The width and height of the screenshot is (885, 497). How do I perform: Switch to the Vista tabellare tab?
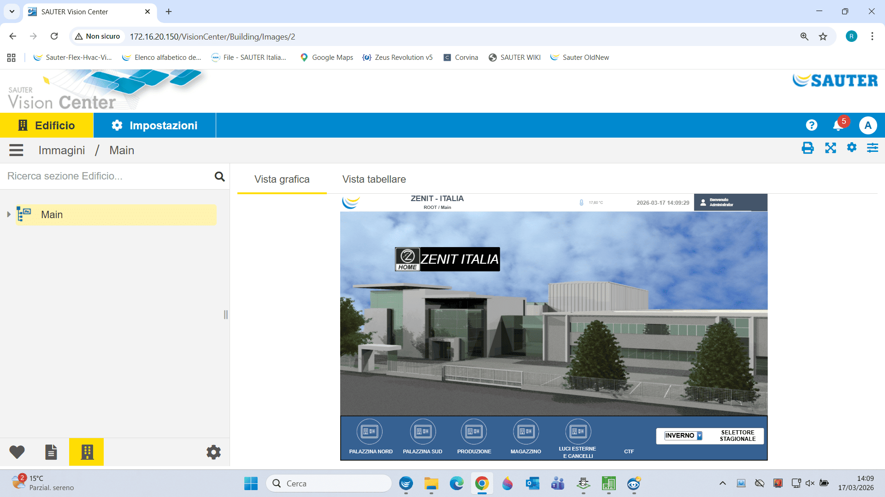374,179
